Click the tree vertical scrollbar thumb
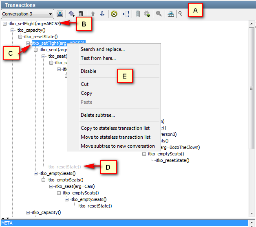Viewport: 256px width, 227px height. click(251, 88)
